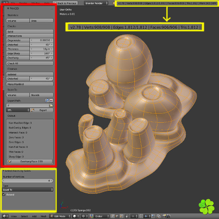
Task: Run the Intersections check
Action: [x=30, y=36]
